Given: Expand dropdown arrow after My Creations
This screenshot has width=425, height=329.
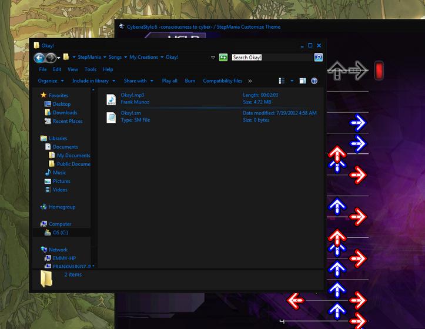Looking at the screenshot, I should click(x=162, y=57).
